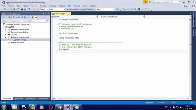This screenshot has height=110, width=196.
Task: Click the Find in Files toolbar icon
Action: (118, 9)
